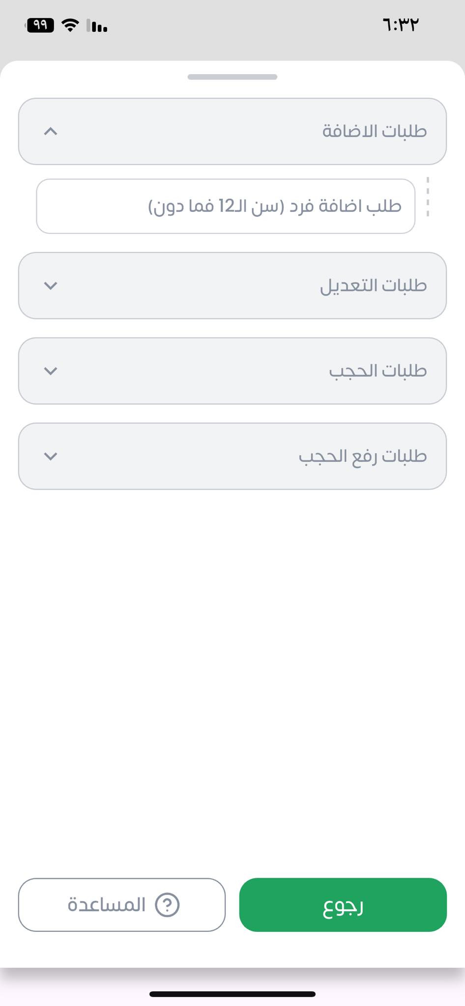
Task: Collapse طلبات الاضافة using its up chevron
Action: [x=51, y=131]
